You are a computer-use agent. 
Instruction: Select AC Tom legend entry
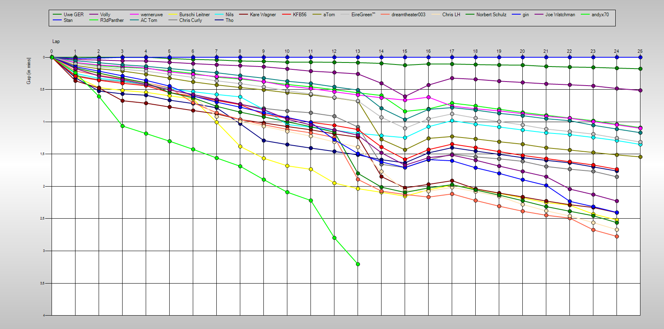coord(149,20)
